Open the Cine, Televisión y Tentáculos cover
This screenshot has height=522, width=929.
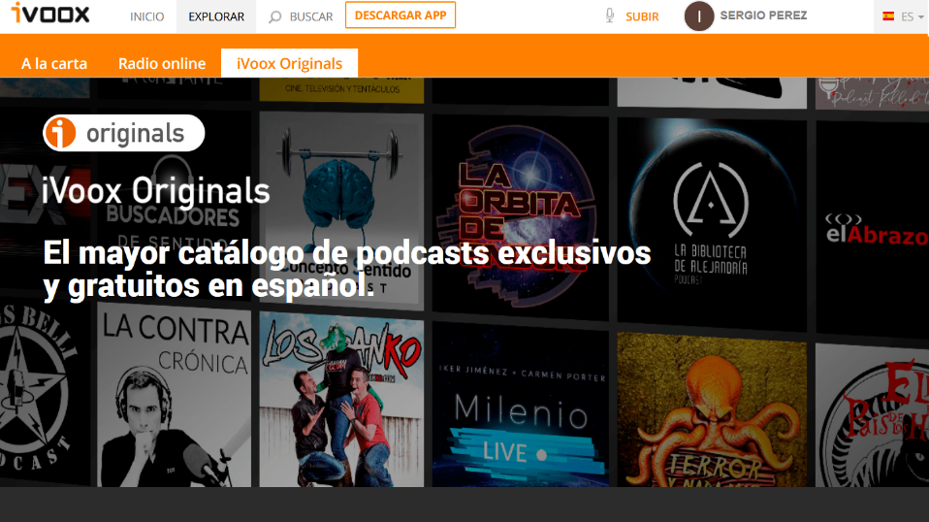[341, 89]
